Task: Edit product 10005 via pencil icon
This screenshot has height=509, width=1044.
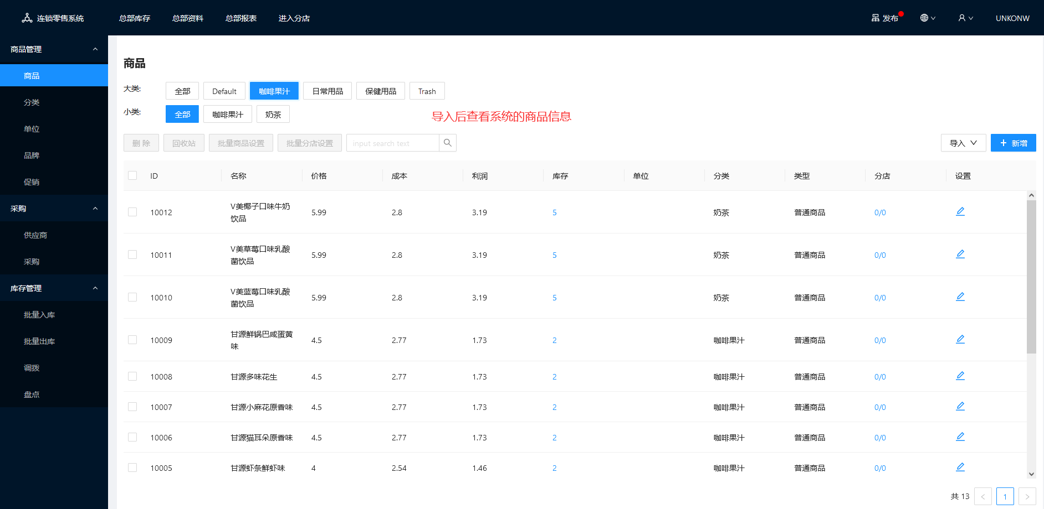Action: pyautogui.click(x=960, y=467)
